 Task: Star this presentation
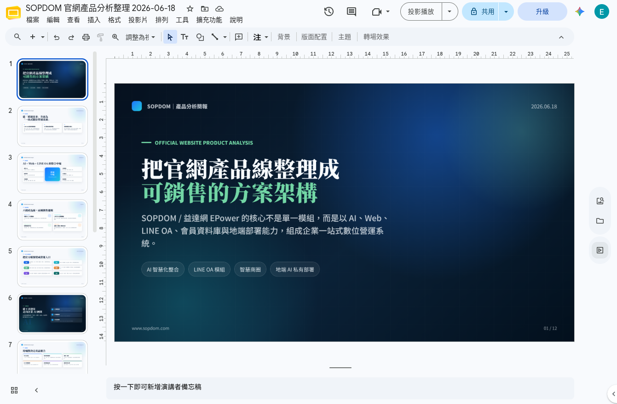[190, 9]
